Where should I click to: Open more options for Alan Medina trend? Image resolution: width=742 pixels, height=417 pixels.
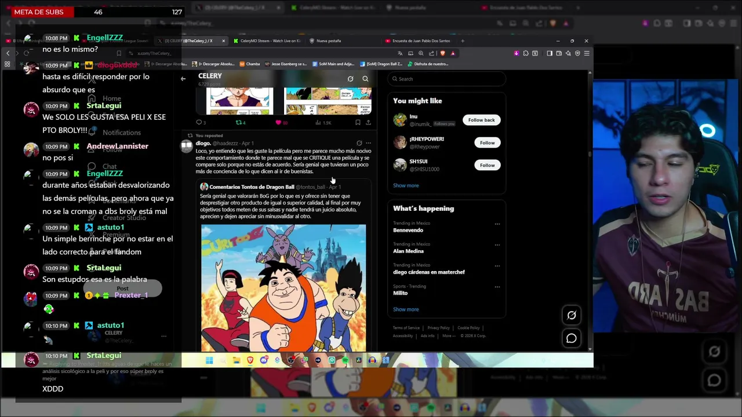(x=497, y=245)
